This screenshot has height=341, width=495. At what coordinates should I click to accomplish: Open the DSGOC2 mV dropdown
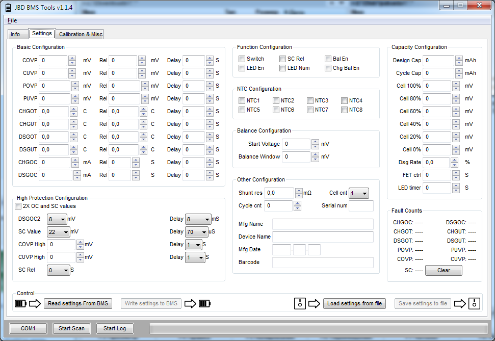pyautogui.click(x=57, y=219)
